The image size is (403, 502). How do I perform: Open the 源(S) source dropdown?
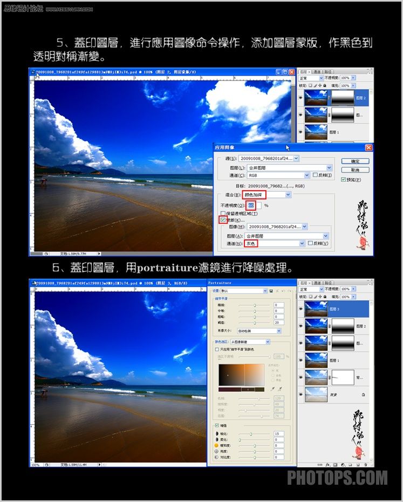click(269, 158)
